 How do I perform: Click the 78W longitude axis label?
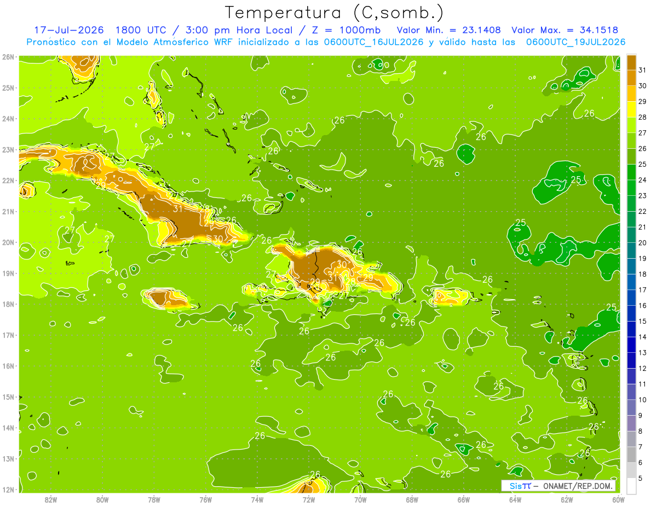(x=154, y=499)
